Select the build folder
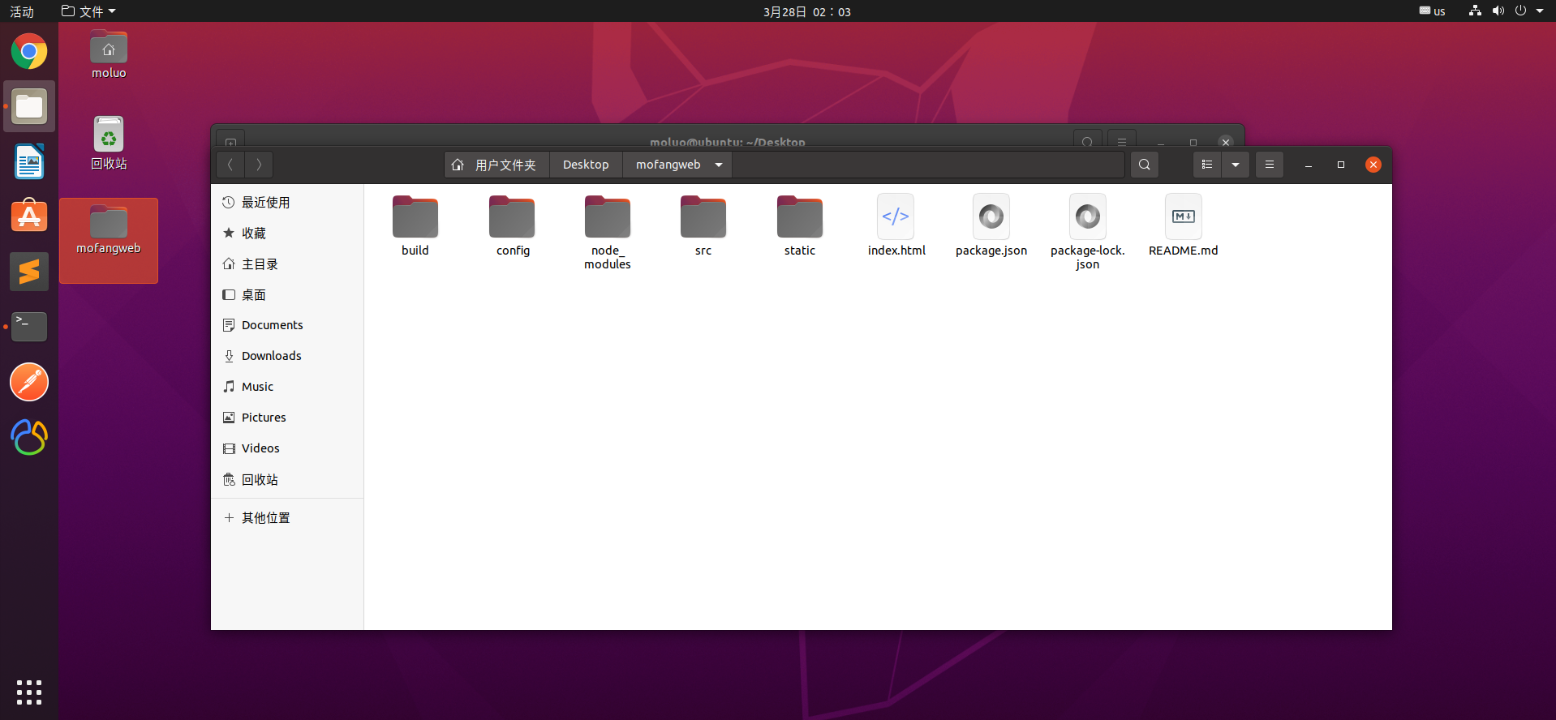1556x720 pixels. 415,227
